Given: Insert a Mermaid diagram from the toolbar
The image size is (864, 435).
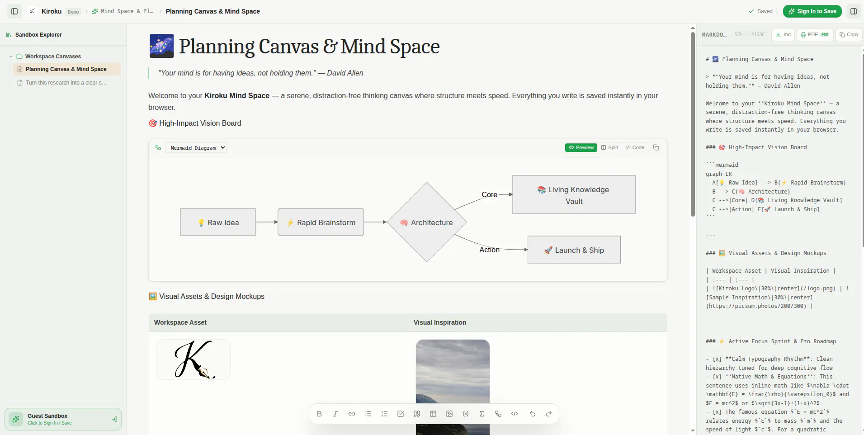Looking at the screenshot, I should point(498,414).
